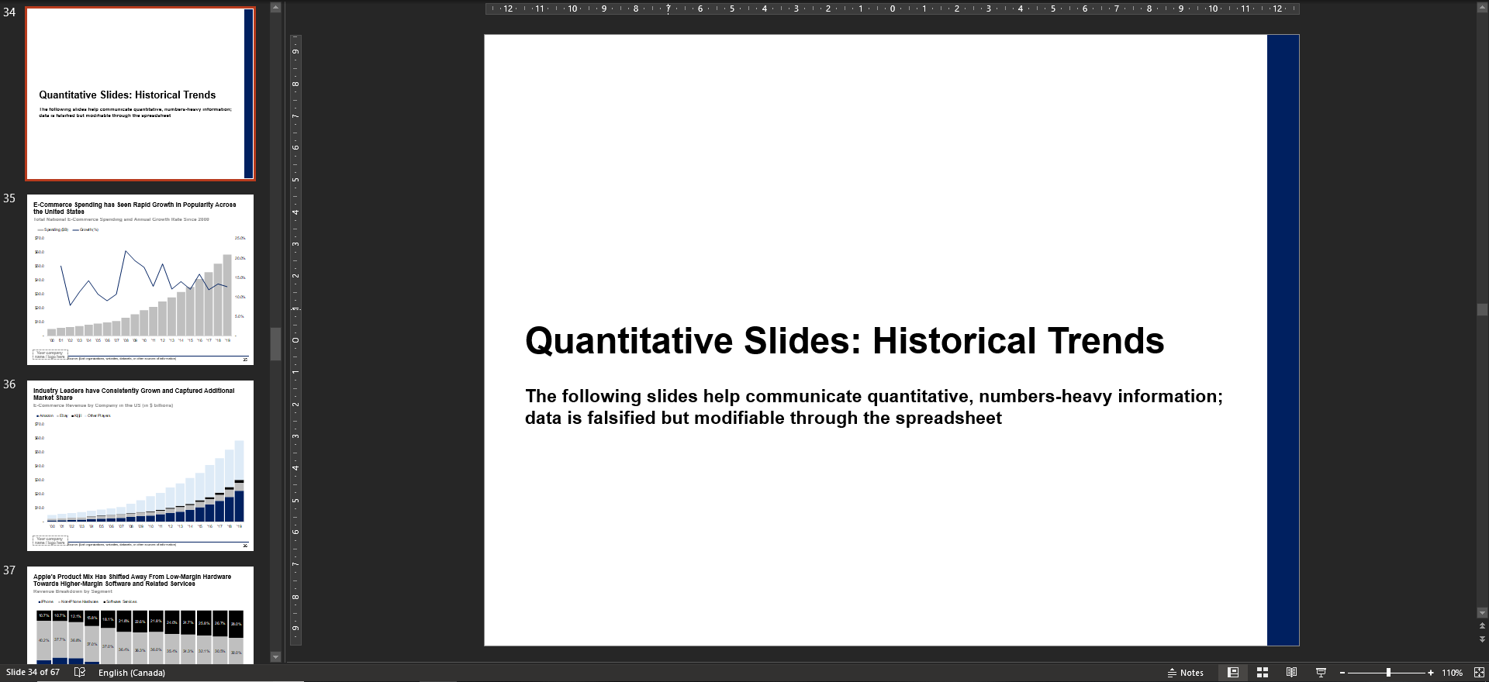Click the subtitle starting The following slides help
This screenshot has height=682, width=1489.
874,407
